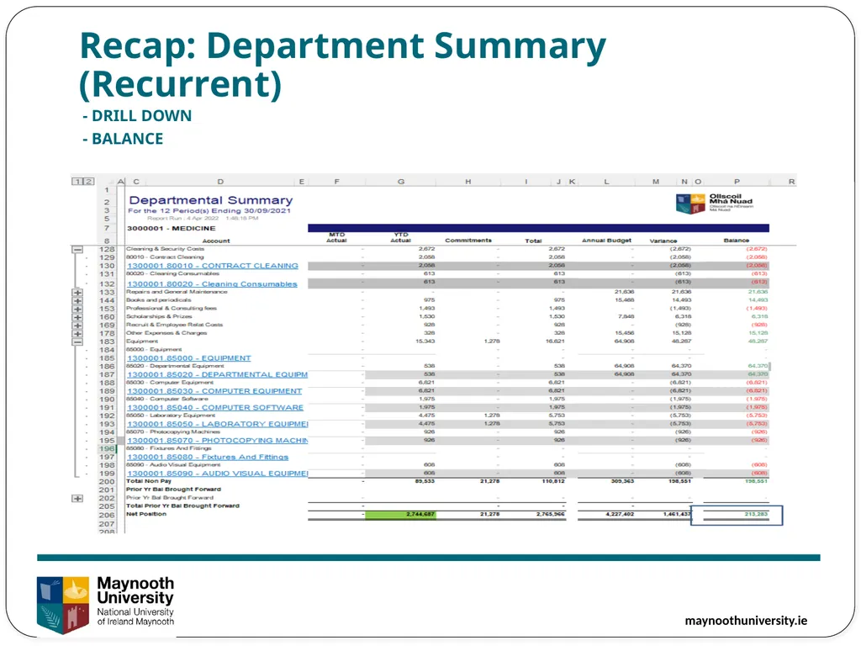Click the Recap: Department Summary slide title
This screenshot has width=861, height=646.
tap(343, 65)
